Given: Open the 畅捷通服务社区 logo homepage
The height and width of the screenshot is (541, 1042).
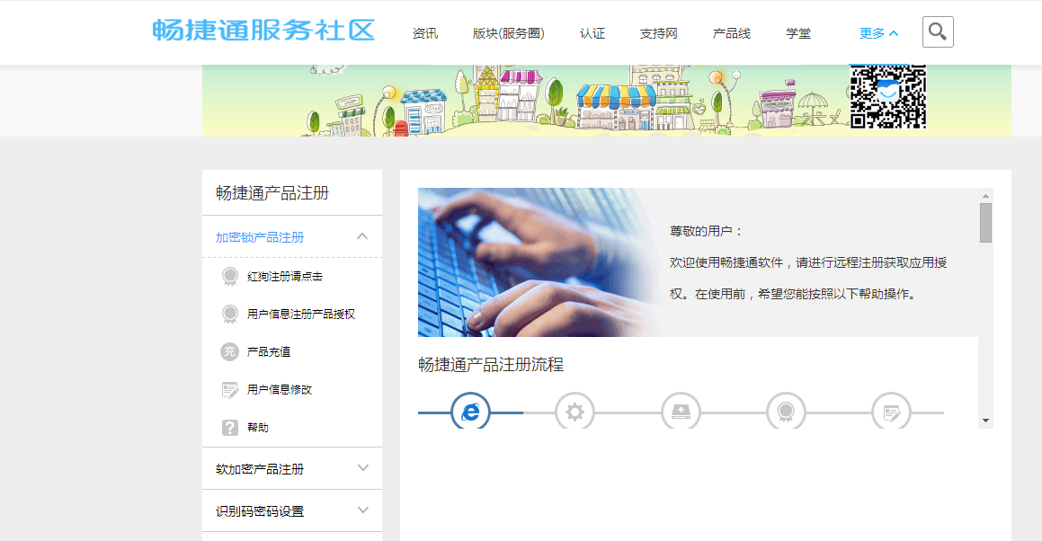Looking at the screenshot, I should coord(263,31).
